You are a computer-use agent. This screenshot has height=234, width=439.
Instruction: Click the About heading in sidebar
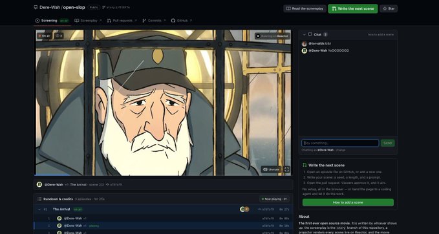[x=304, y=217]
